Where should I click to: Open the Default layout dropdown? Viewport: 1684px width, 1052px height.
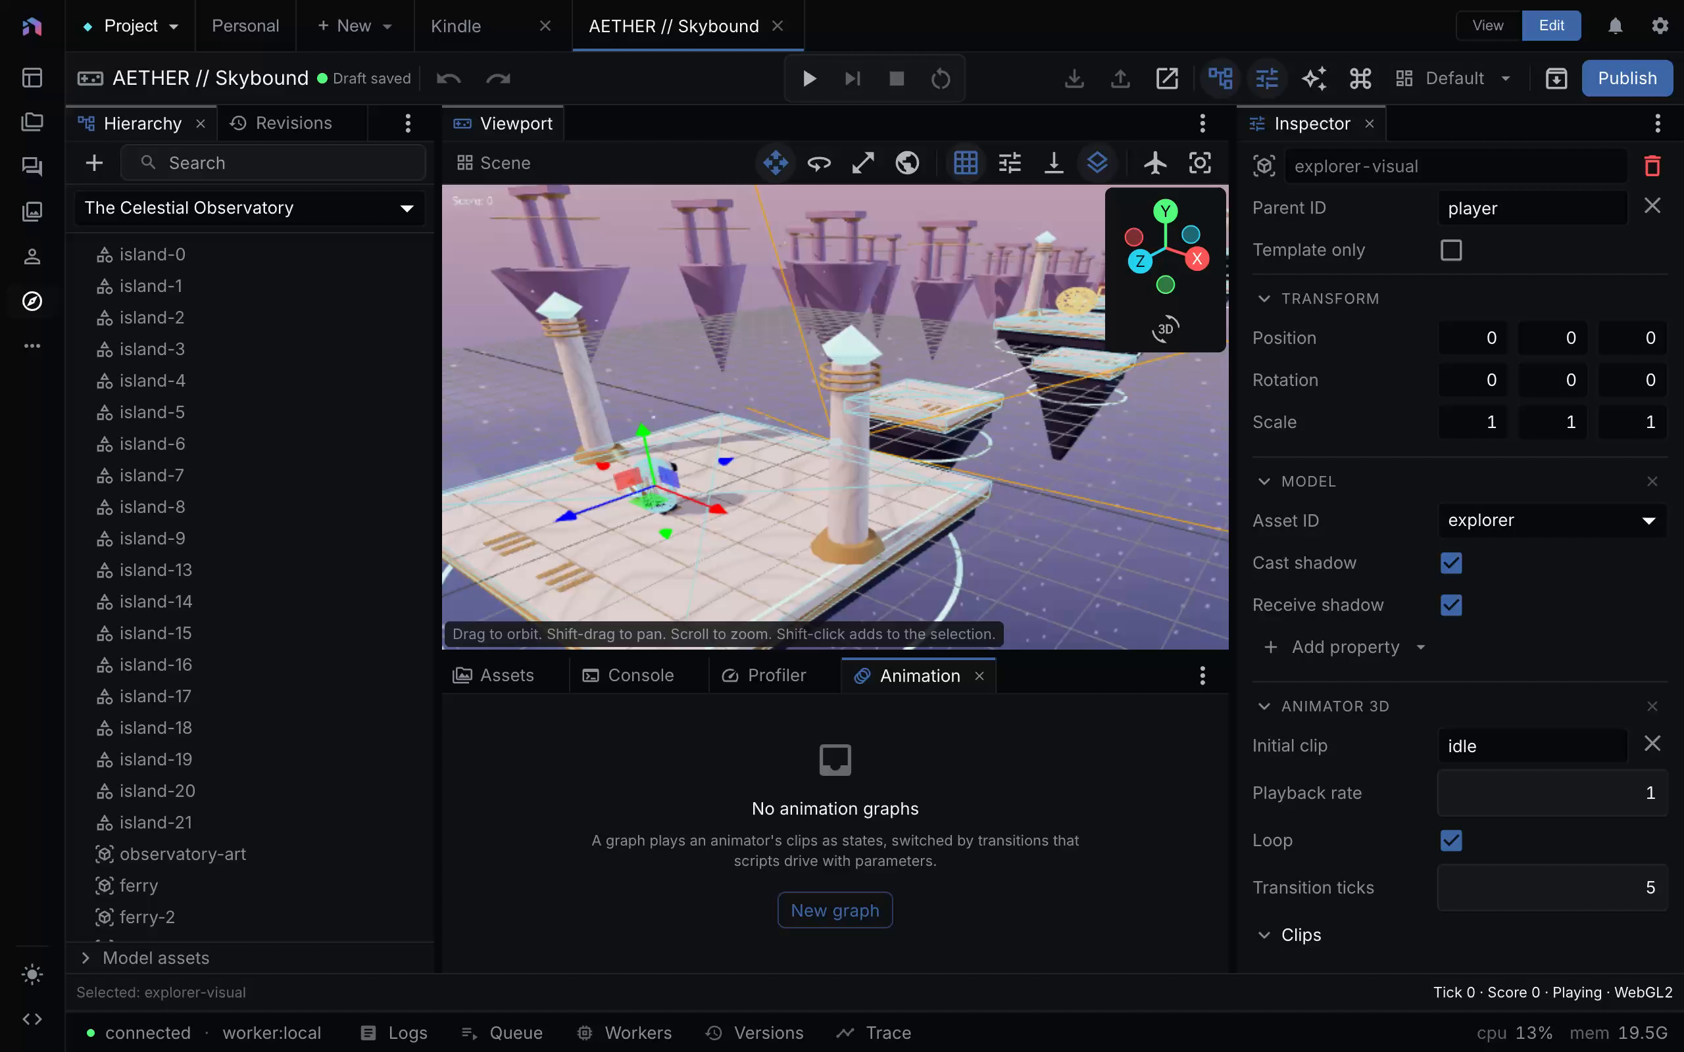coord(1454,79)
